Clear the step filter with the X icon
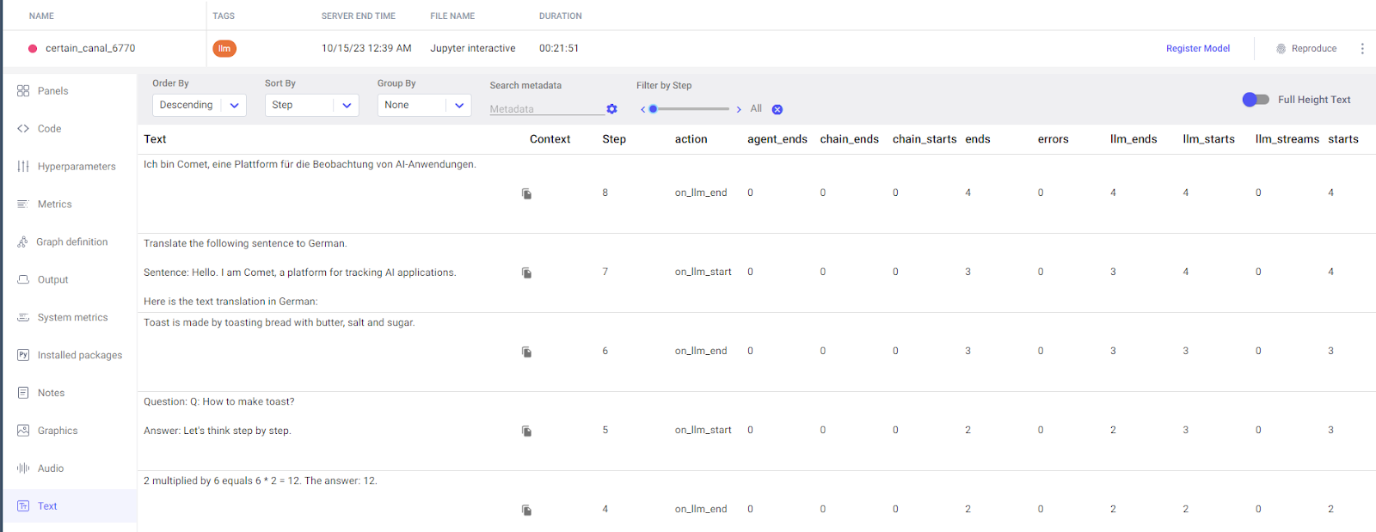This screenshot has width=1376, height=532. tap(777, 109)
